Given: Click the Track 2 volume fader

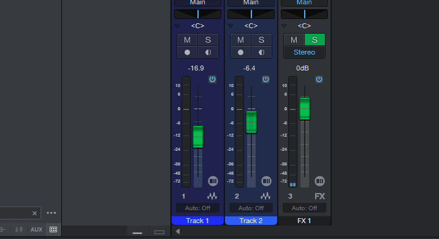Looking at the screenshot, I should tap(251, 122).
